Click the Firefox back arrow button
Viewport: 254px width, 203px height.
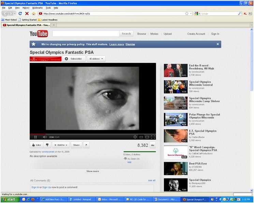[5, 14]
